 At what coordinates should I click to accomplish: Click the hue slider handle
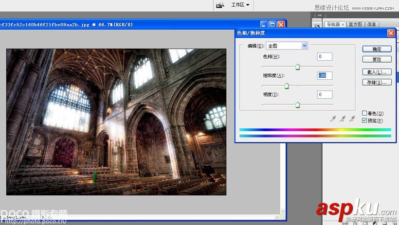pos(297,67)
